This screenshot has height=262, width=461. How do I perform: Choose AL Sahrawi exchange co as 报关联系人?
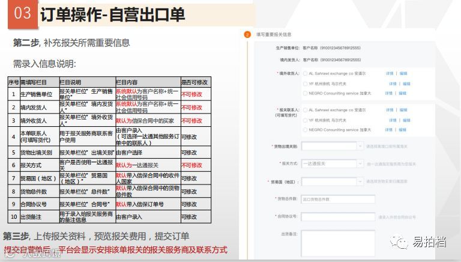coord(305,110)
